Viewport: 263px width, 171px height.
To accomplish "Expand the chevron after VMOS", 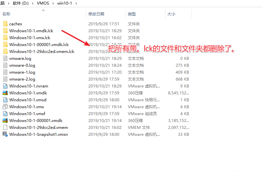I will (x=53, y=3).
